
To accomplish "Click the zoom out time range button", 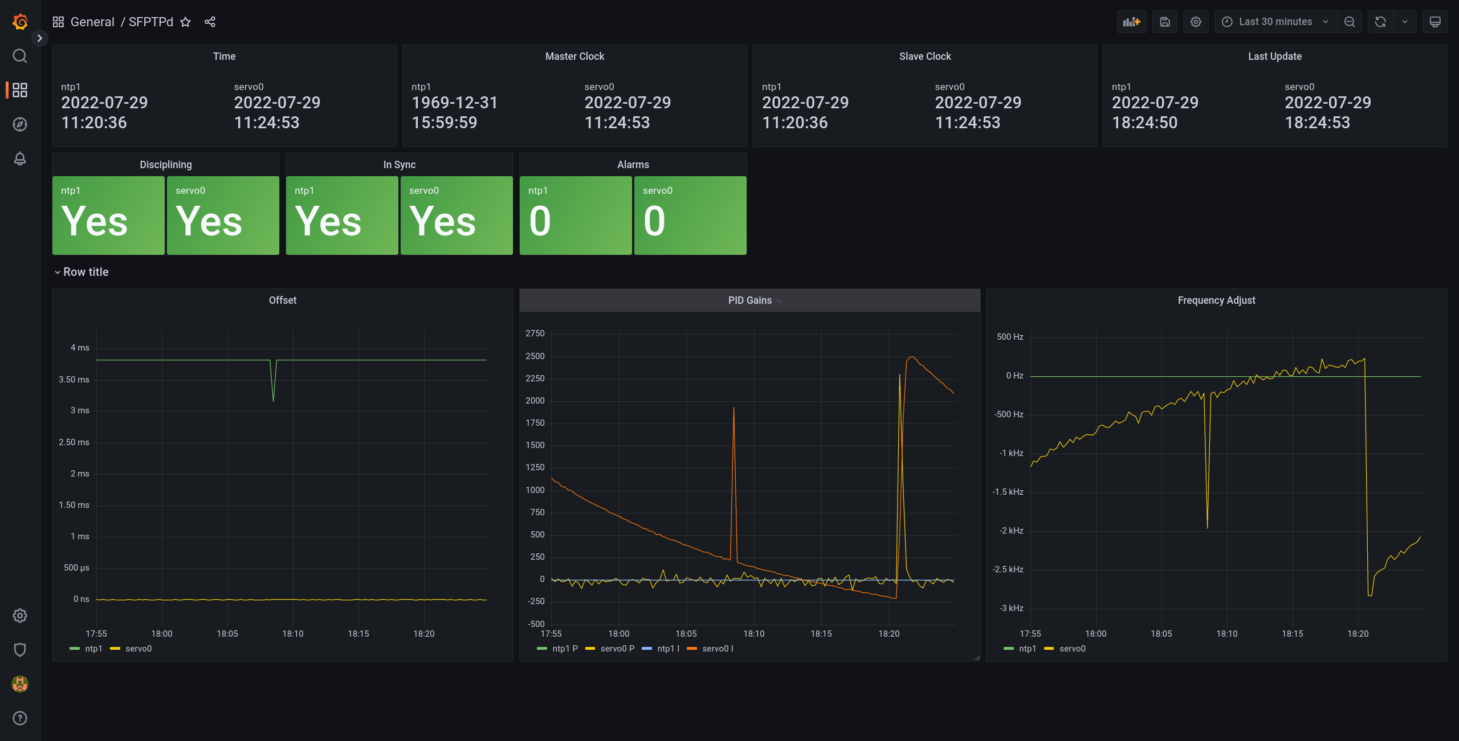I will point(1350,22).
